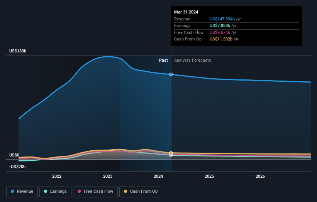Click the US$11.592b cash from op value
The image size is (317, 202).
pos(221,39)
